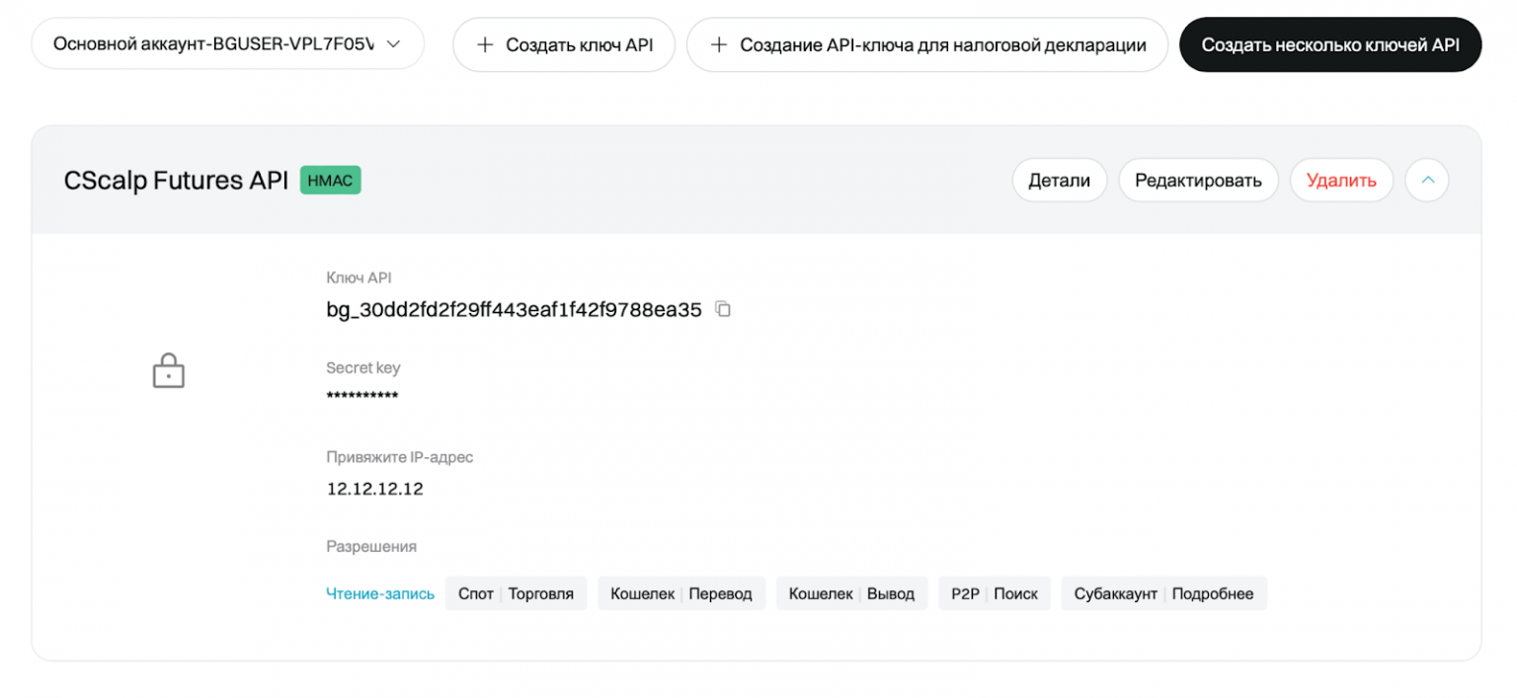This screenshot has width=1517, height=698.
Task: Click Редактировать to edit the key
Action: [x=1198, y=180]
